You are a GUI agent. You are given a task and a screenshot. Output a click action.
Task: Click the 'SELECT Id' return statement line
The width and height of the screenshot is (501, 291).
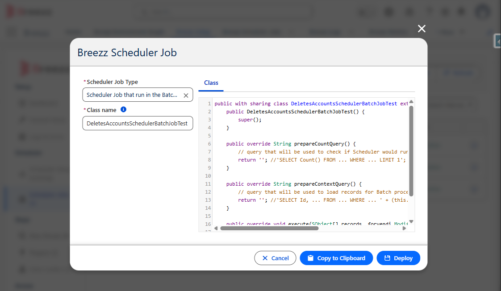[323, 200]
